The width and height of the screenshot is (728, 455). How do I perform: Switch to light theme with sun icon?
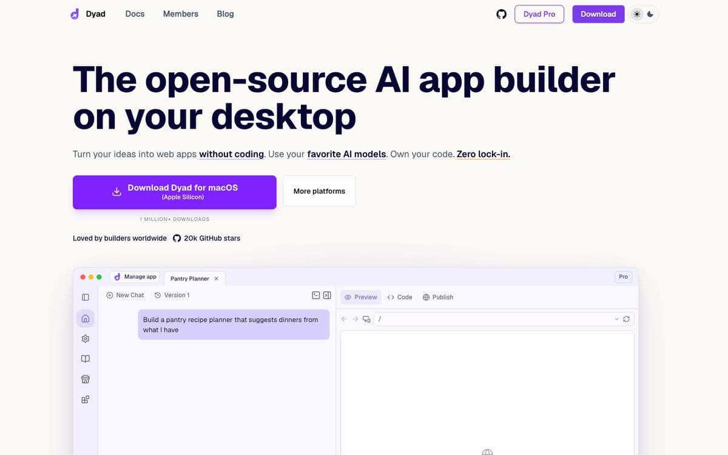click(636, 14)
